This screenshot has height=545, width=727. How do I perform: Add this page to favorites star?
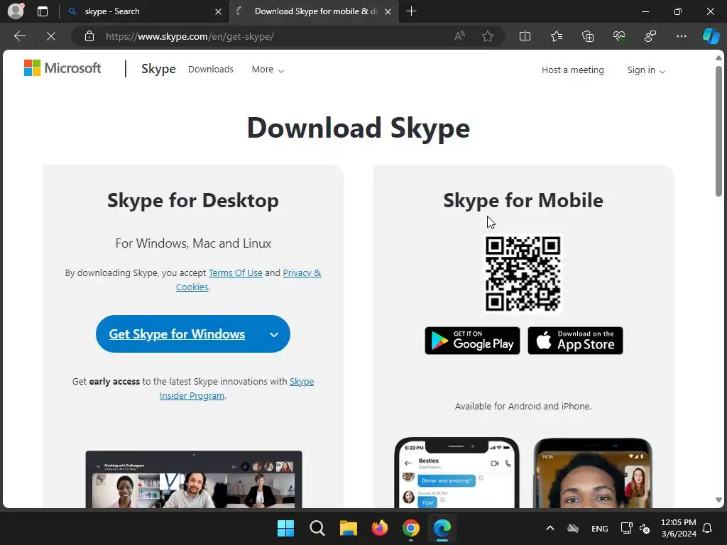coord(487,36)
